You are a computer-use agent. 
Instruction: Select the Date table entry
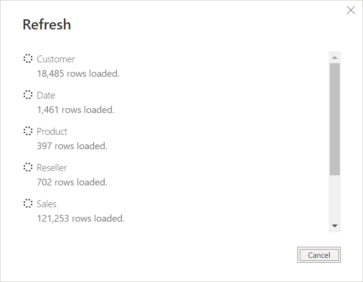click(46, 96)
